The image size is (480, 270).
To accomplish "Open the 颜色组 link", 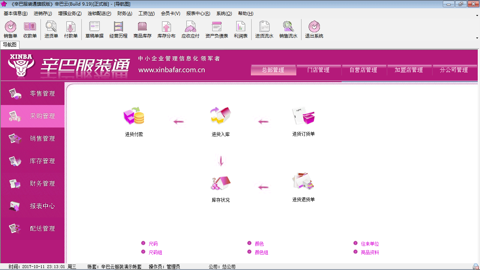I will pos(261,253).
